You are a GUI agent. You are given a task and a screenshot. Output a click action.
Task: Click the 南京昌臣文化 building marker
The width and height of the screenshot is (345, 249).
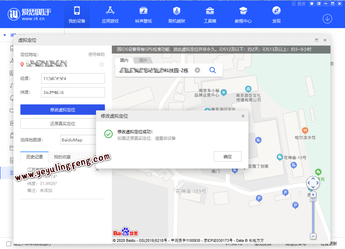click(x=248, y=89)
